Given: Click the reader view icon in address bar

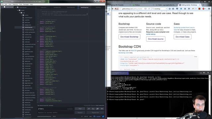Looking at the screenshot, I should coord(145,9).
